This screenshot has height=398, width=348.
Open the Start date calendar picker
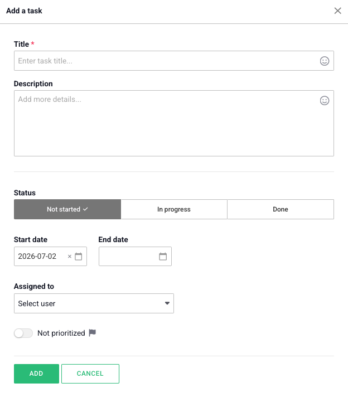78,257
